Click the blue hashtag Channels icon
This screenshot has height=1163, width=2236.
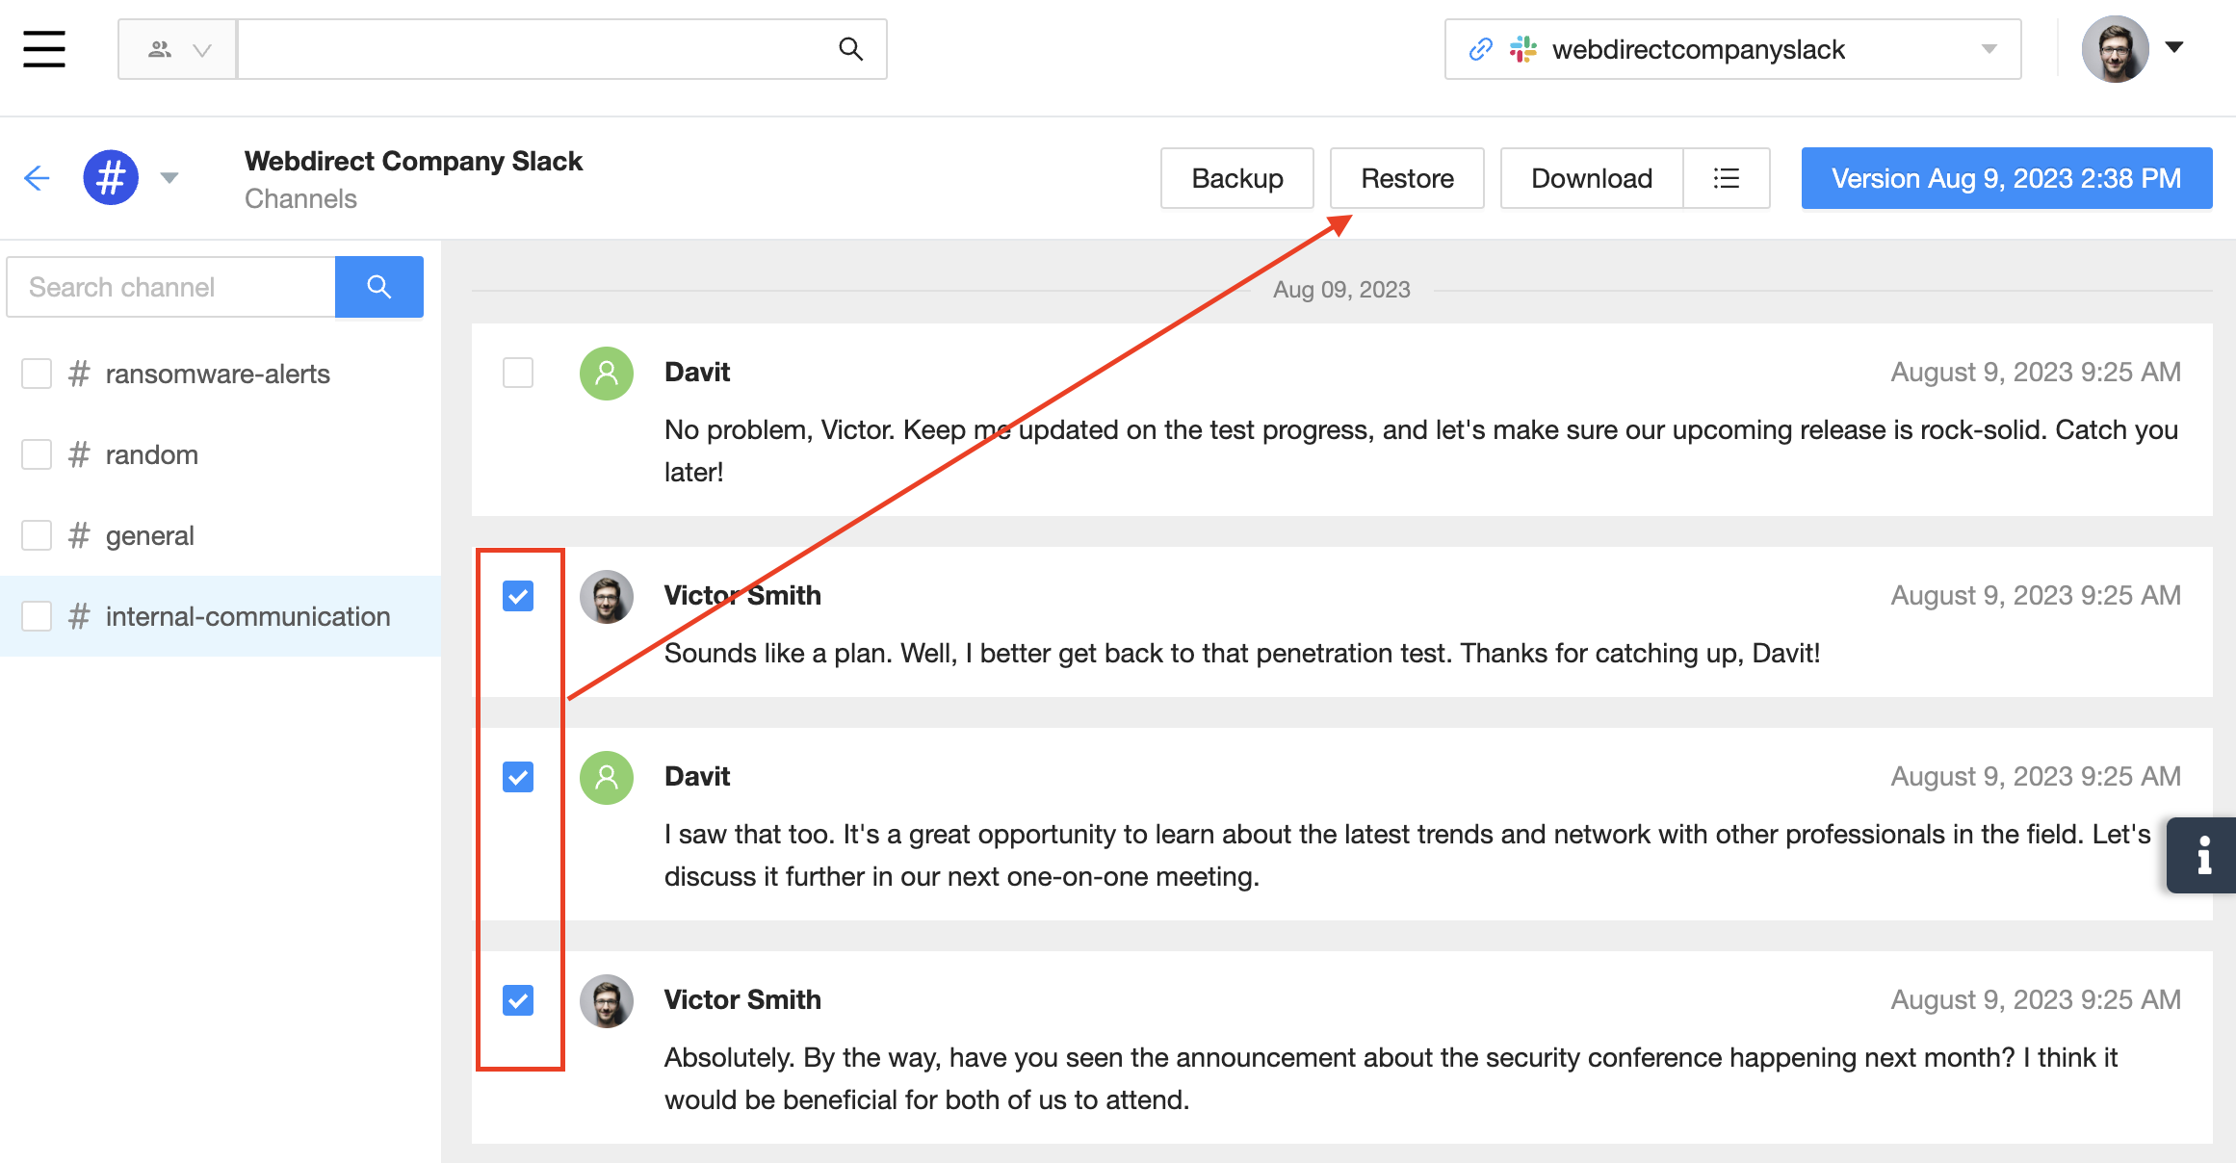point(111,178)
